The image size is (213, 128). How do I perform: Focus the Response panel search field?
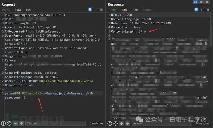click(162, 123)
